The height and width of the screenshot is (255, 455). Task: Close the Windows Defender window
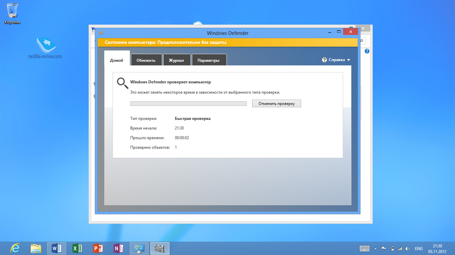[351, 32]
